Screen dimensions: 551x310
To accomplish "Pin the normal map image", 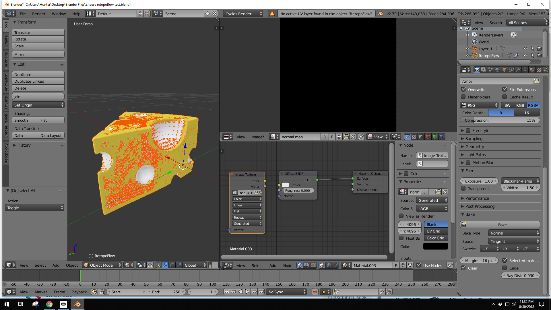I will point(361,137).
